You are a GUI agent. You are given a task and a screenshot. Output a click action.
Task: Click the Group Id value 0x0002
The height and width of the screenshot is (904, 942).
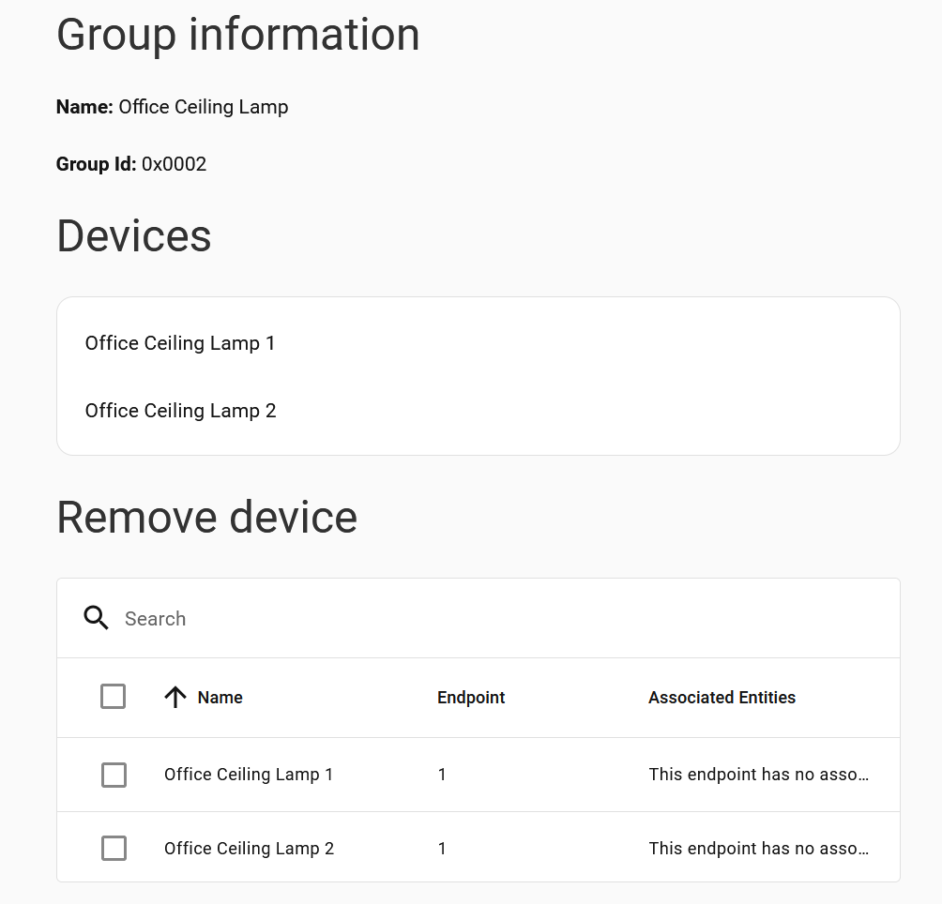click(x=174, y=164)
